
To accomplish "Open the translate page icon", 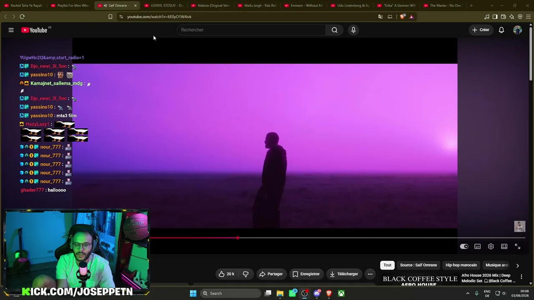I will (380, 17).
